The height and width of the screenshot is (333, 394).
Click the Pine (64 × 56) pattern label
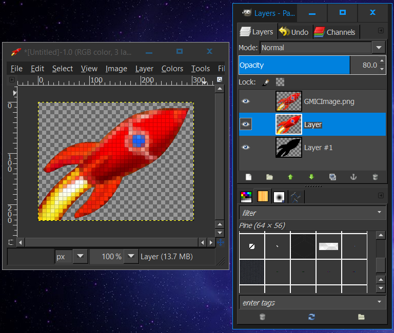262,225
